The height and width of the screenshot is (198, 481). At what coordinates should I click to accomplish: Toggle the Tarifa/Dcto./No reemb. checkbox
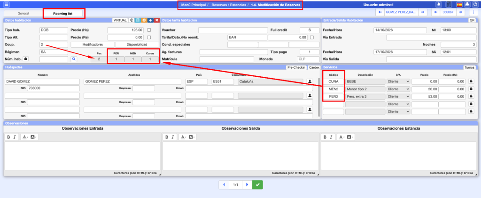click(x=312, y=37)
